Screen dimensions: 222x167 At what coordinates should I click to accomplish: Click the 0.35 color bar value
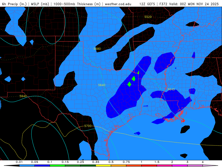click(96, 162)
